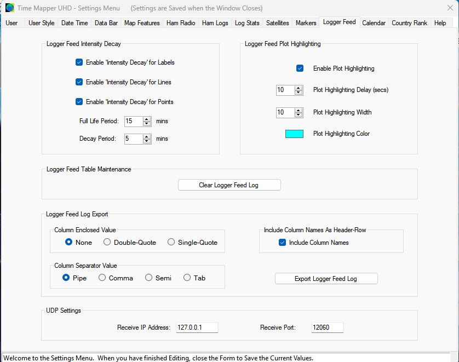This screenshot has height=362, width=459.
Task: Open the Ham Logs tab
Action: click(x=215, y=23)
